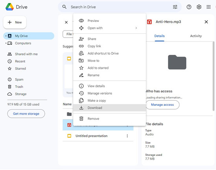Open more actions for Untitled presentation
The height and width of the screenshot is (170, 216).
[127, 136]
